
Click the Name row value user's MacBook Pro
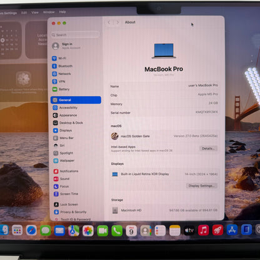[203, 85]
